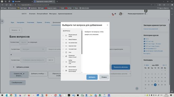Collapse the right block drawer chevron
Image resolution: width=174 pixels, height=97 pixels.
pos(169,20)
